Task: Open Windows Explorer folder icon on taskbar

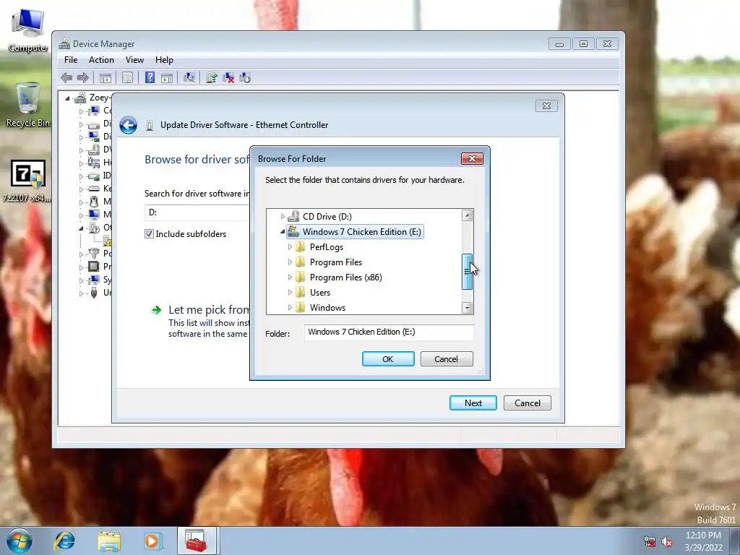Action: point(109,541)
